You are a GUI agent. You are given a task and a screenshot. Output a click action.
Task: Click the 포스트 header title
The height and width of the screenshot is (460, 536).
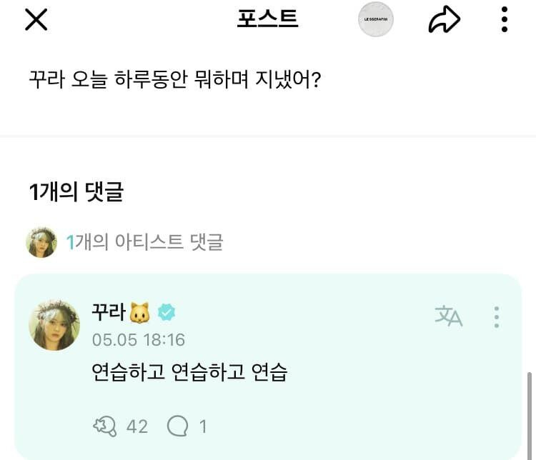(267, 19)
